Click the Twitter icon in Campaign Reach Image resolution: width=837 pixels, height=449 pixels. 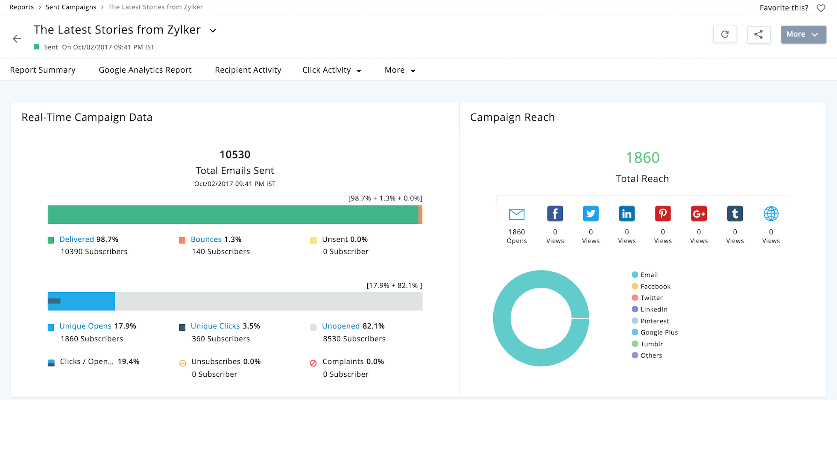[591, 214]
